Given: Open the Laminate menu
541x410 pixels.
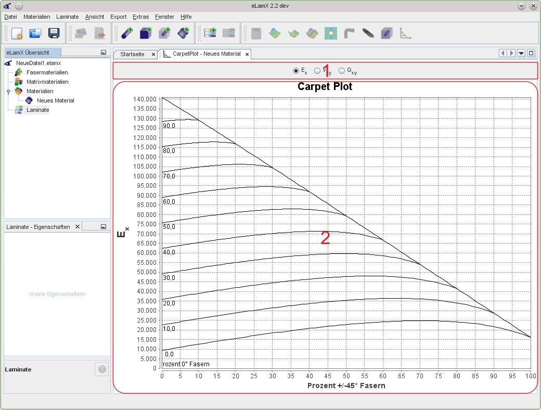Looking at the screenshot, I should (x=67, y=17).
